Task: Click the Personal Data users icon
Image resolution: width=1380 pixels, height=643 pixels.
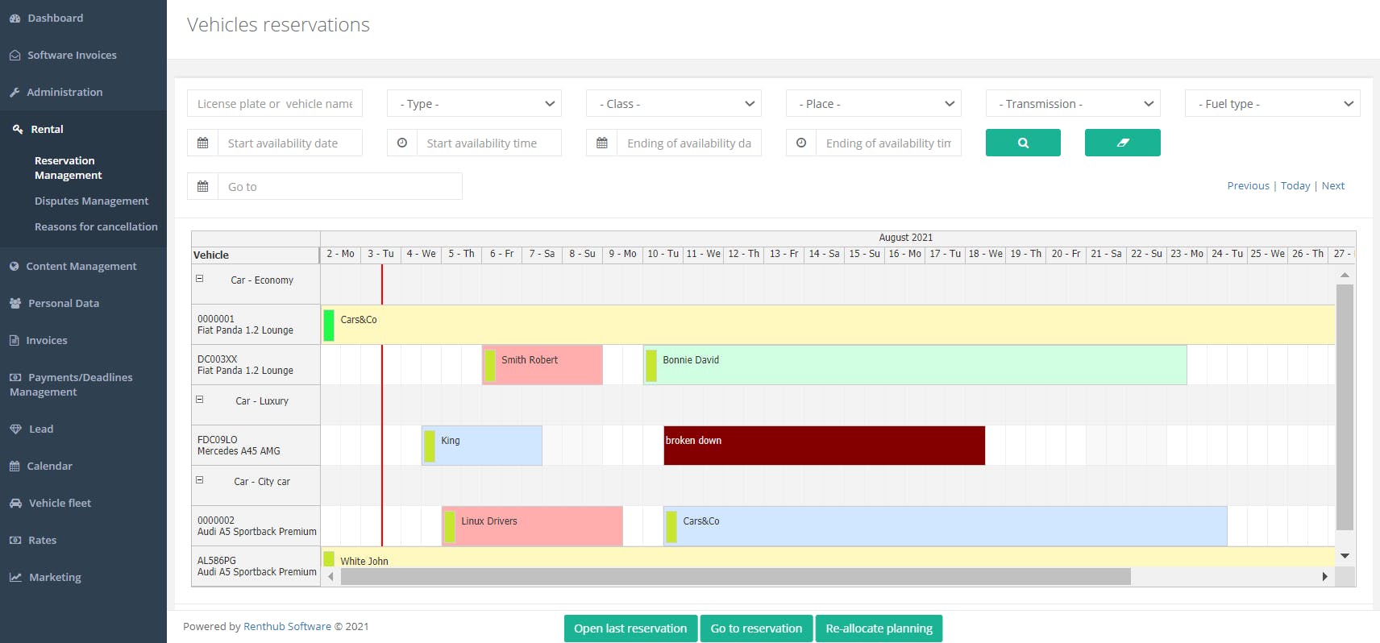Action: [x=15, y=304]
